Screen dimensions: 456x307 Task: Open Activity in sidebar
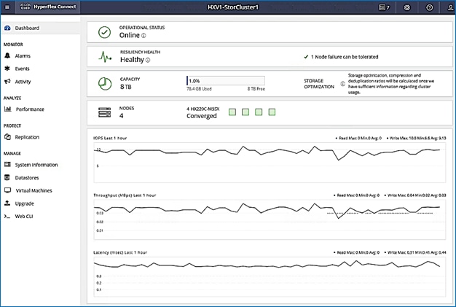tap(23, 82)
